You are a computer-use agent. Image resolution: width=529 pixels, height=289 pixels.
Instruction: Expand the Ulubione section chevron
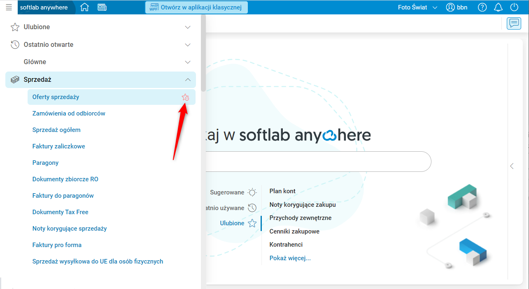(x=188, y=27)
